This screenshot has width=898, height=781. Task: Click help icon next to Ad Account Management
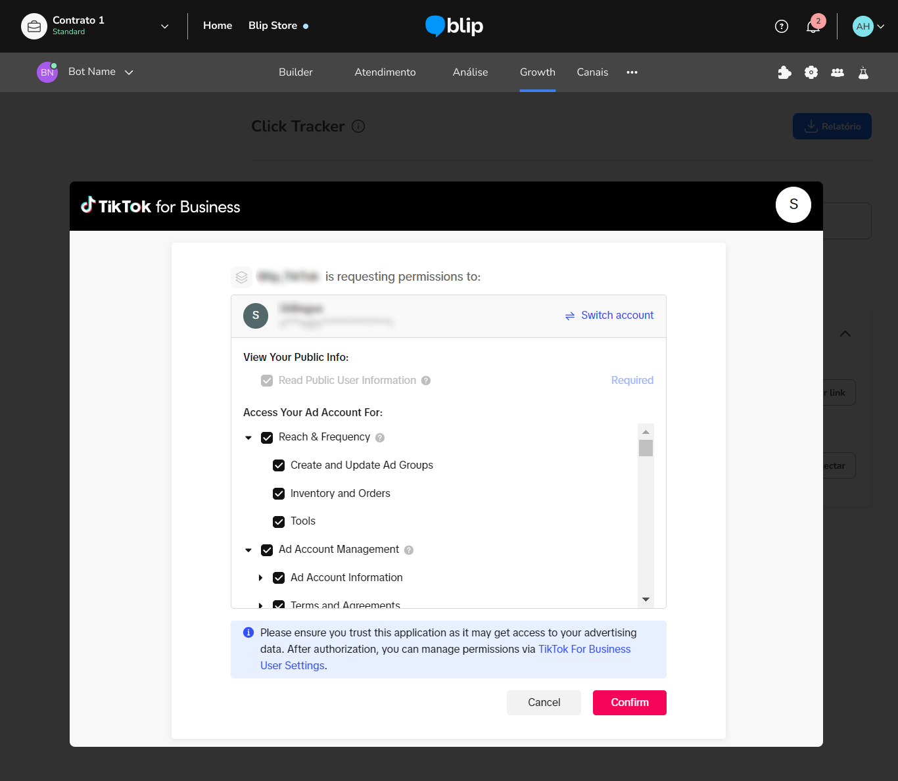point(409,550)
